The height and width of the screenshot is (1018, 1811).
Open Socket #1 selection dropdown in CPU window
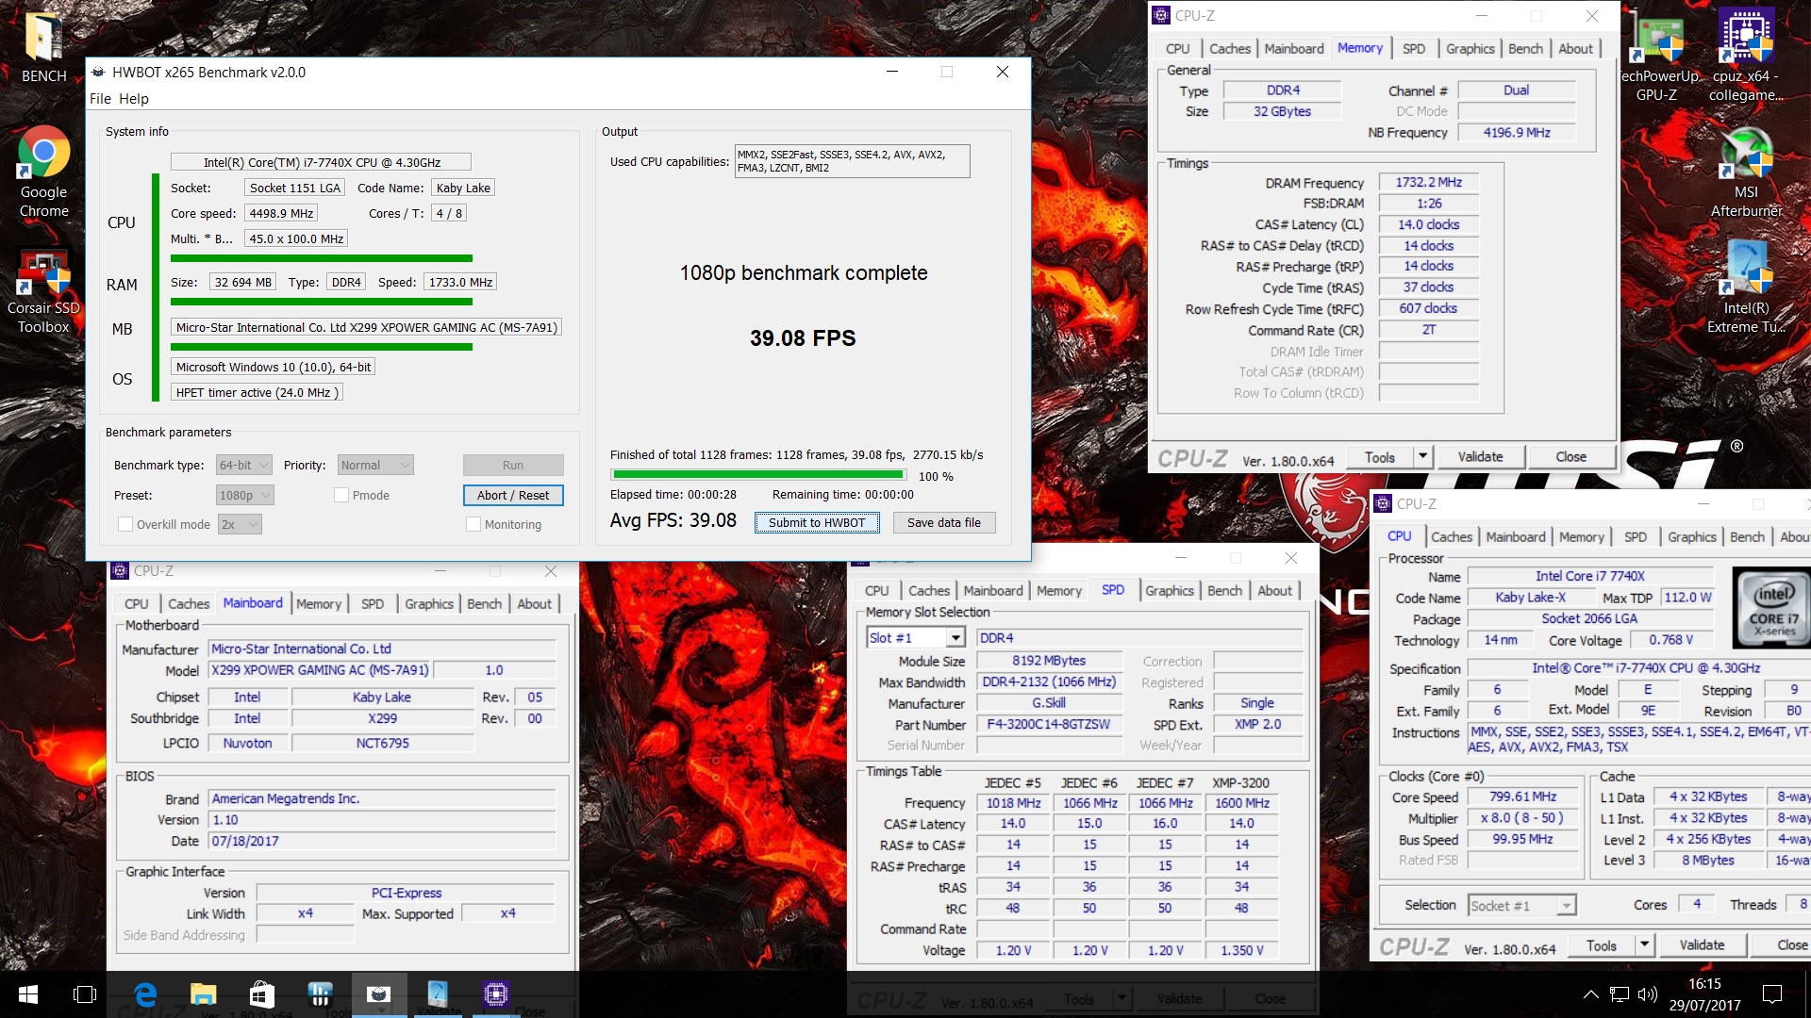point(1522,905)
